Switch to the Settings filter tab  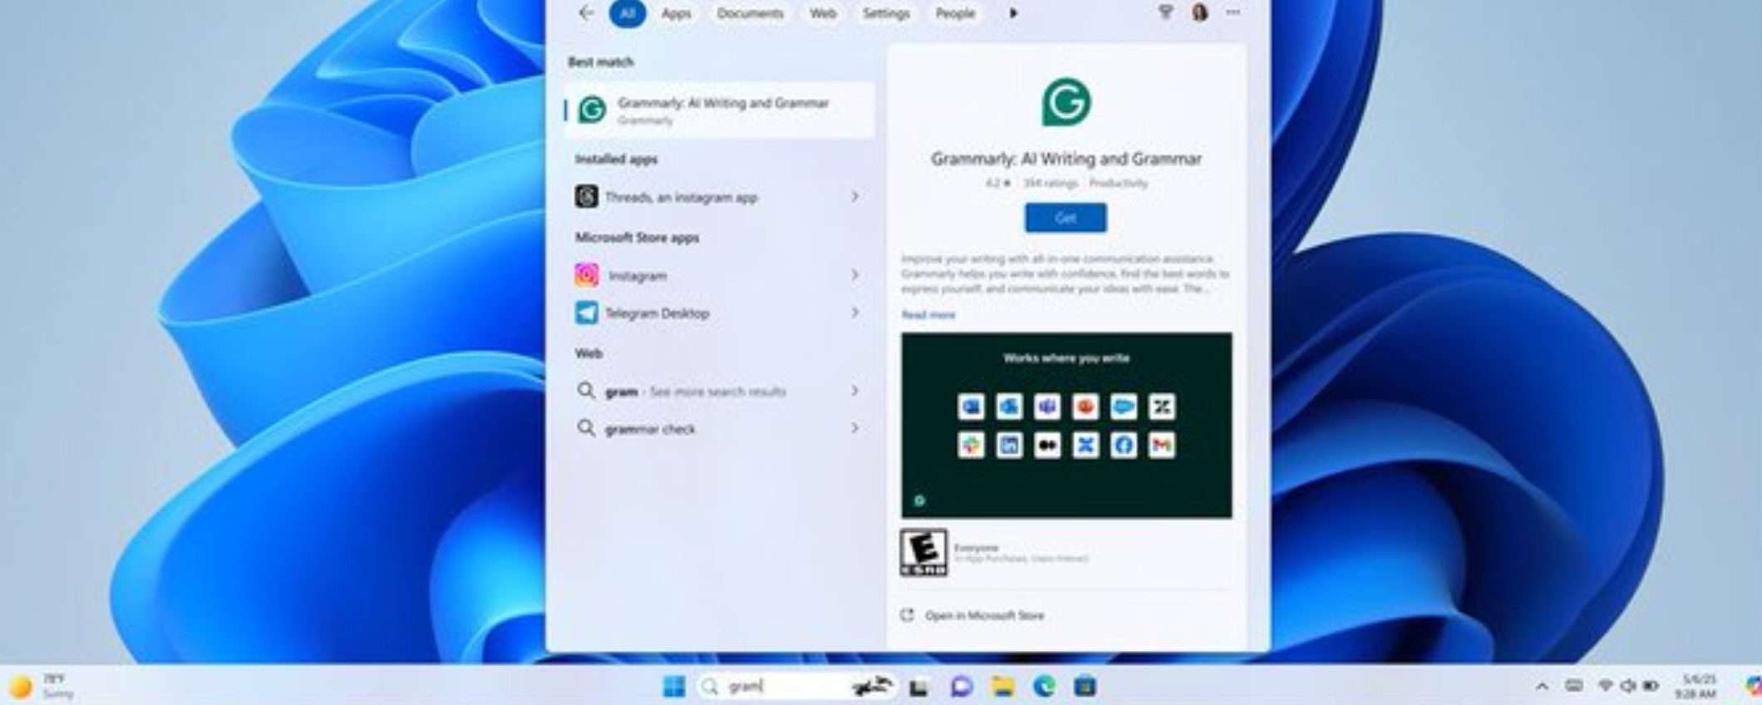click(x=886, y=13)
